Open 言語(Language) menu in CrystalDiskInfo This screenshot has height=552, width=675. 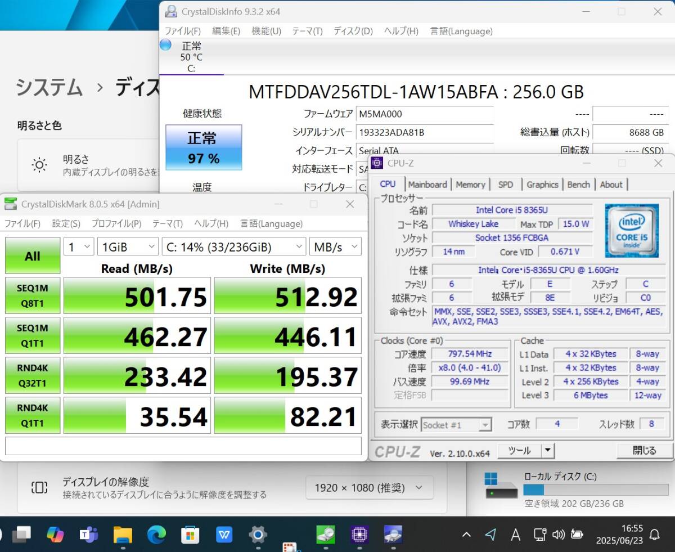[461, 31]
